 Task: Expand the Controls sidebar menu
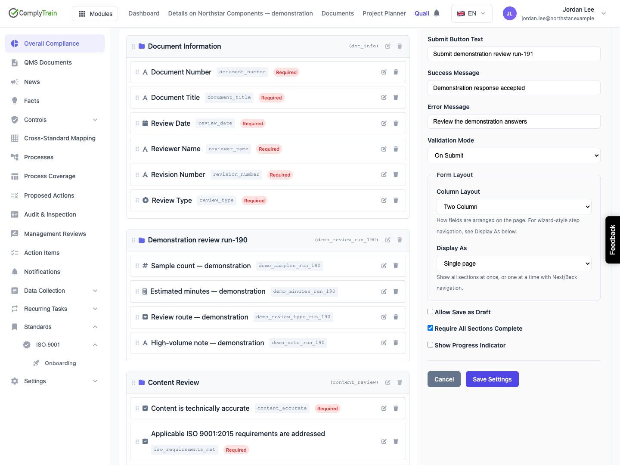tap(55, 120)
